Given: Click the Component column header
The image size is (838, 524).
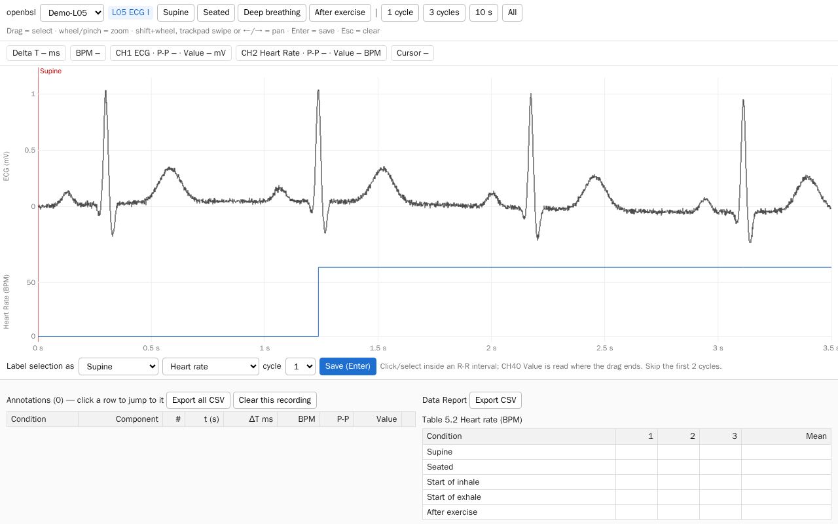Looking at the screenshot, I should click(120, 419).
